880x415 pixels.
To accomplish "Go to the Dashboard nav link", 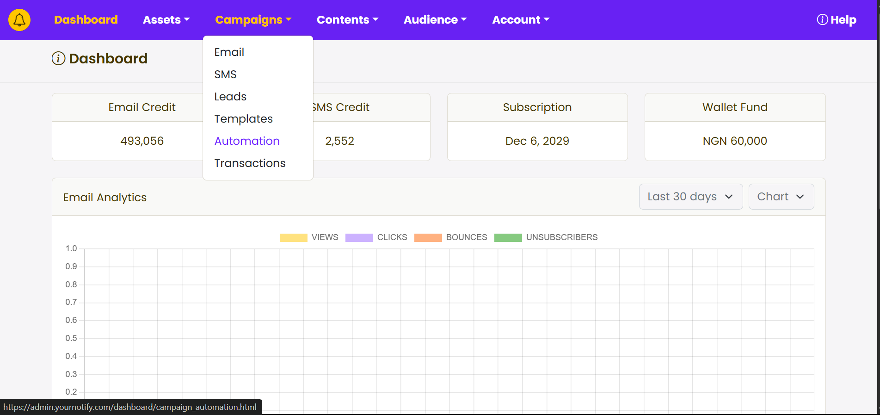I will tap(86, 20).
